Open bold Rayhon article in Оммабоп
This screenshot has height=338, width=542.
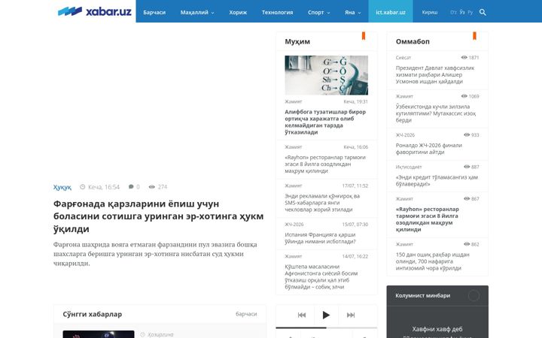click(428, 219)
